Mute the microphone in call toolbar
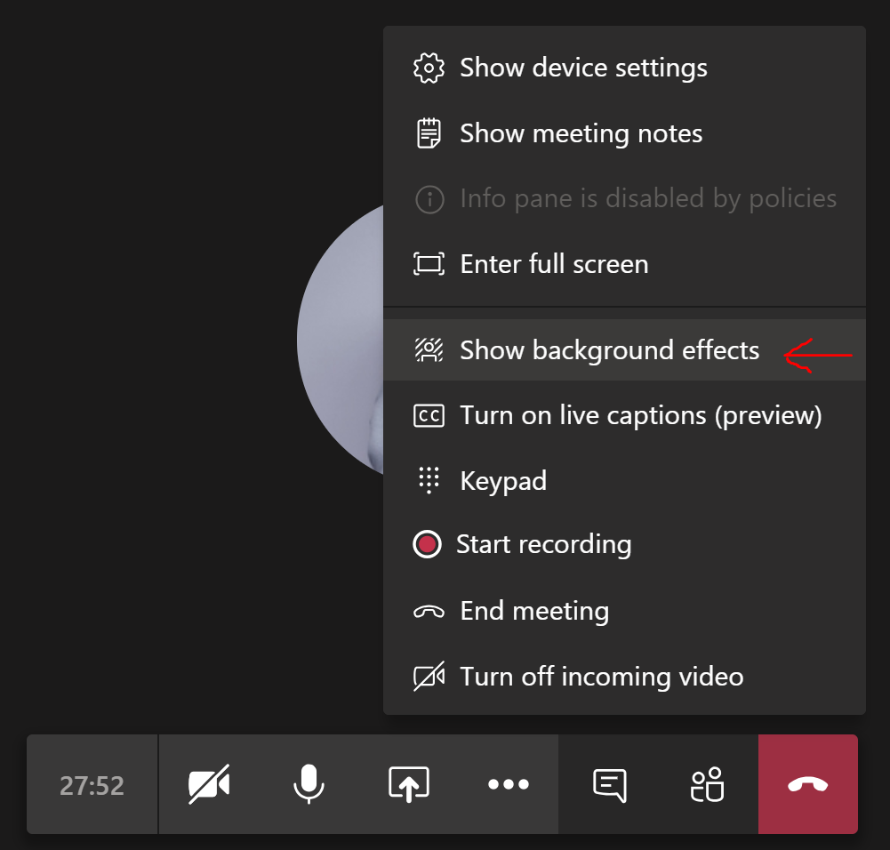 click(309, 784)
